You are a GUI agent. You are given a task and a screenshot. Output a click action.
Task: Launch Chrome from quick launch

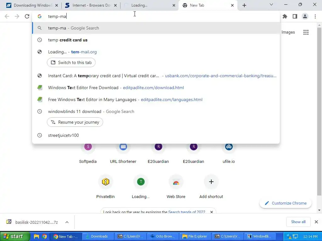pyautogui.click(x=44, y=236)
